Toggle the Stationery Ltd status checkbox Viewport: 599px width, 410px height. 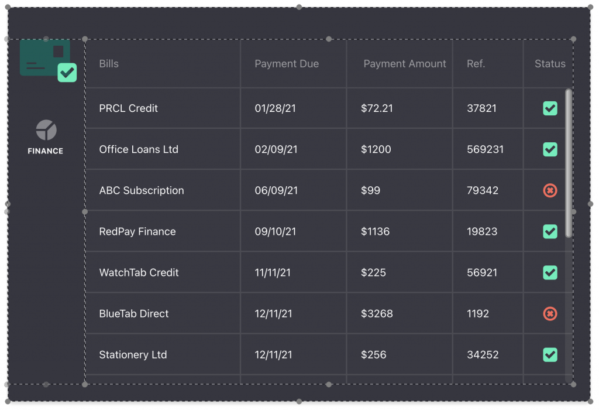click(x=550, y=354)
